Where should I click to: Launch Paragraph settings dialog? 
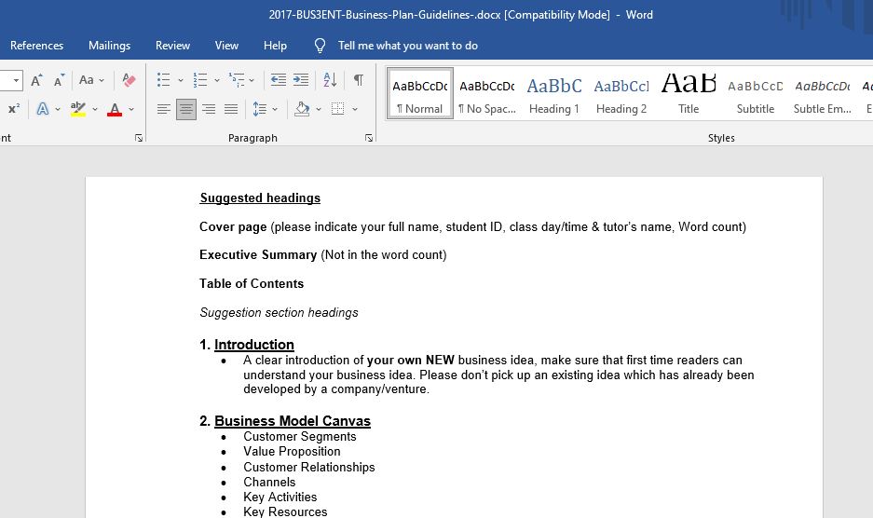(x=369, y=138)
